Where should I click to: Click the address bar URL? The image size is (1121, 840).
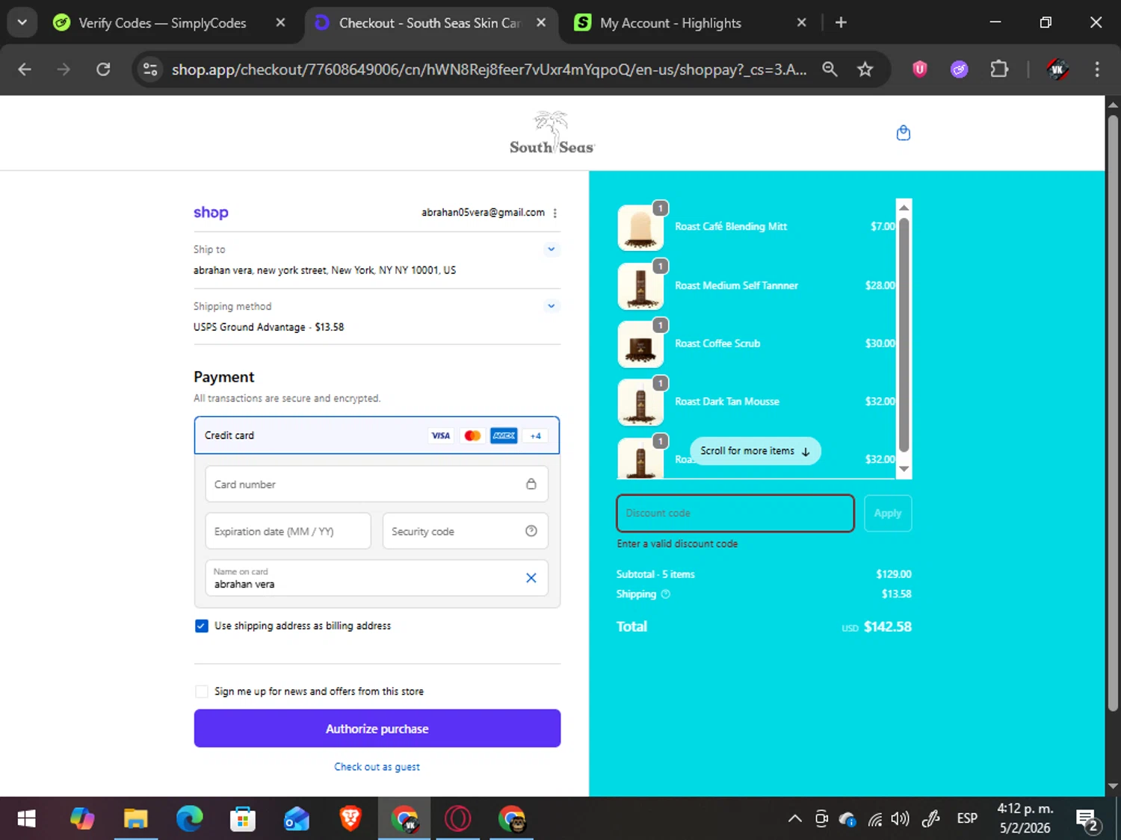coord(489,69)
